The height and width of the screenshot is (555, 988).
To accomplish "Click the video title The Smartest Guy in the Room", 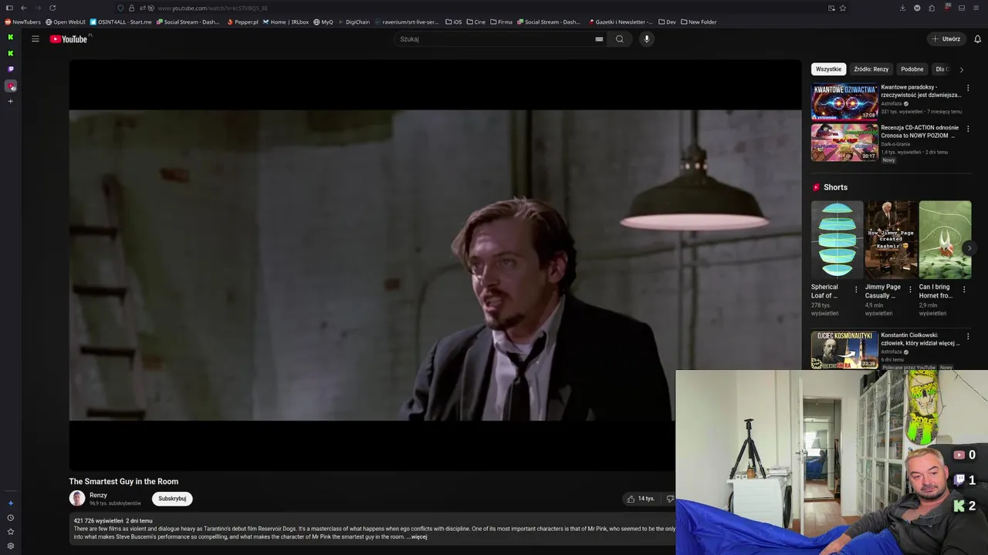I will (x=123, y=482).
